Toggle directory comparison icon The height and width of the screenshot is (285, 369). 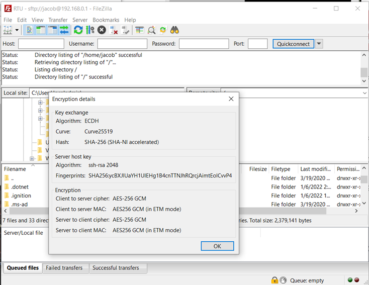(151, 30)
